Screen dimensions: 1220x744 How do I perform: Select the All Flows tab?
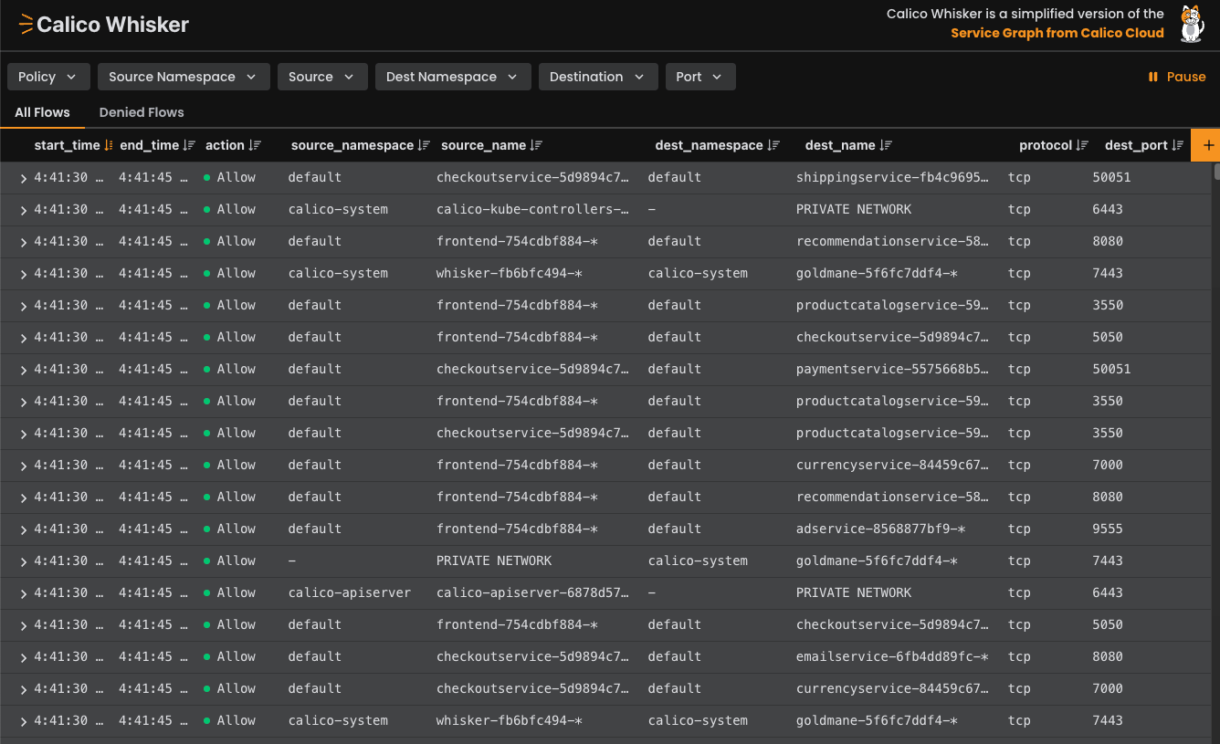42,112
